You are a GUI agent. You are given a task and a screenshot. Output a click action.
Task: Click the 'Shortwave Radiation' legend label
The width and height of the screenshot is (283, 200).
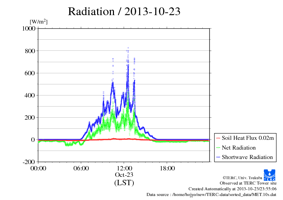click(x=247, y=157)
